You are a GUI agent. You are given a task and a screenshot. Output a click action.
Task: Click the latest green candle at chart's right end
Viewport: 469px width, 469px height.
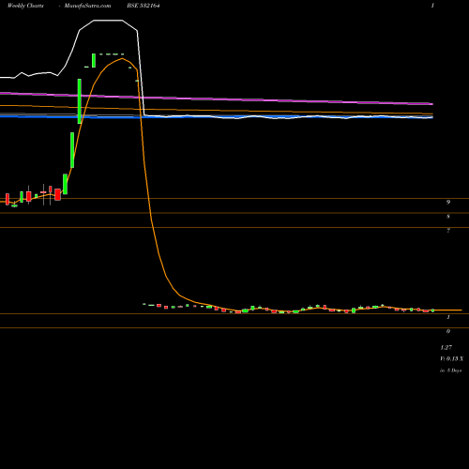click(x=433, y=310)
